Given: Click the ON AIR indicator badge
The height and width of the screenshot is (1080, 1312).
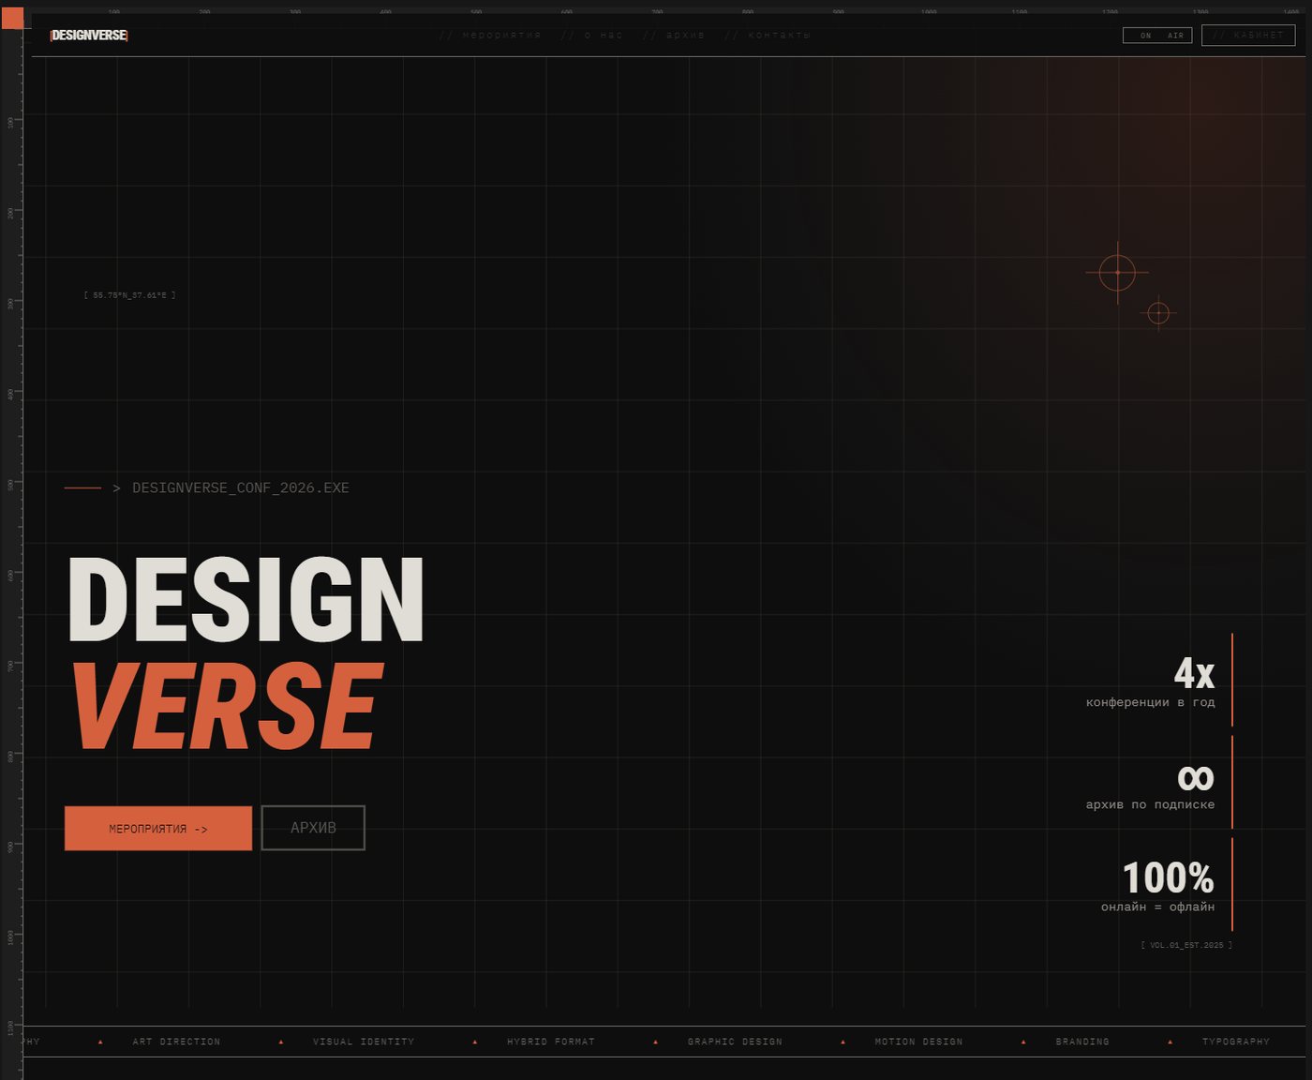Looking at the screenshot, I should (x=1157, y=36).
